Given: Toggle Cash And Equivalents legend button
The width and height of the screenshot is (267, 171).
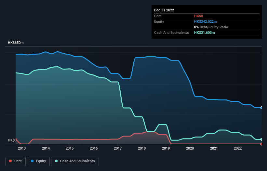Looking at the screenshot, I should tap(75, 161).
